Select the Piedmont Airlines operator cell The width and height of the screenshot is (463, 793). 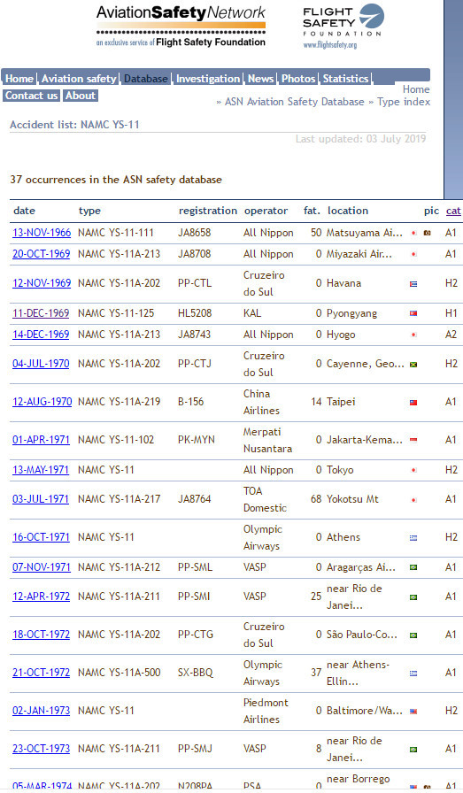pos(266,711)
